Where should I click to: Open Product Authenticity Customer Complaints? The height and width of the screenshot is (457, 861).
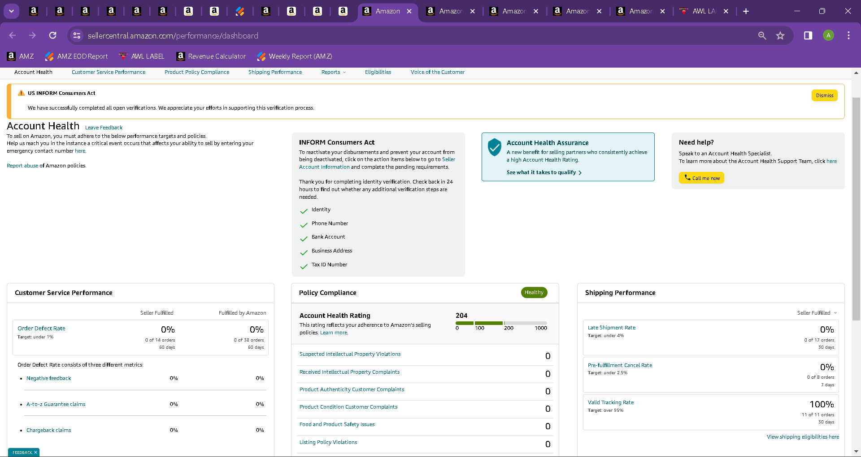tap(352, 389)
